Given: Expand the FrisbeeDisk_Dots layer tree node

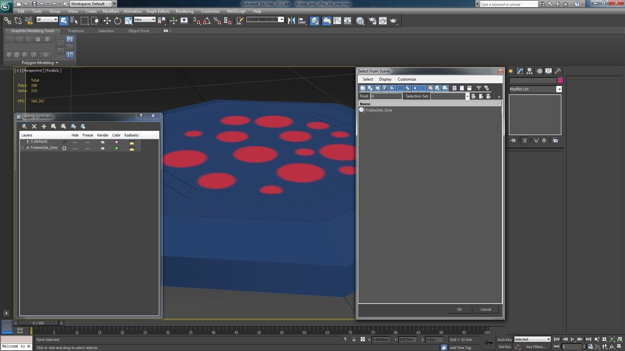Looking at the screenshot, I should pos(22,148).
